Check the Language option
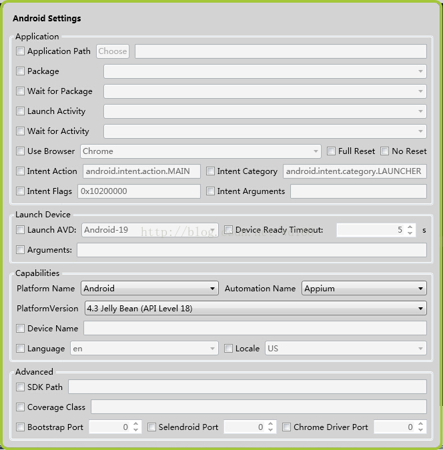 [x=20, y=349]
